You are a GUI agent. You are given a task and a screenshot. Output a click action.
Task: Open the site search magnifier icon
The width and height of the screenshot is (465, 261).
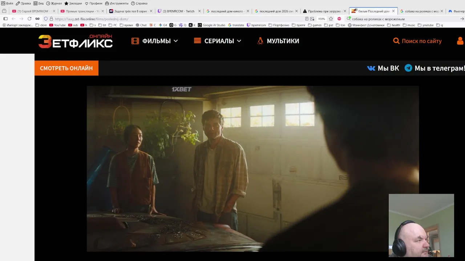(396, 41)
